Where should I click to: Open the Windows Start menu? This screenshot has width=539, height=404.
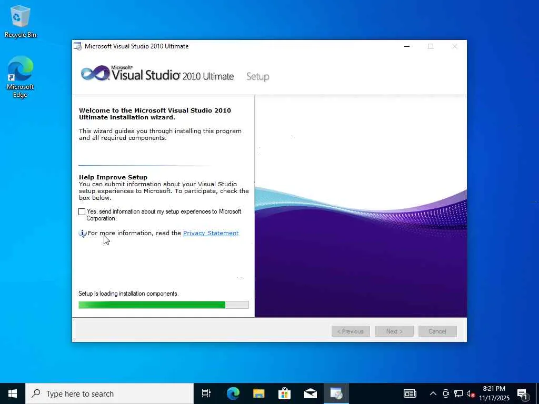tap(13, 393)
